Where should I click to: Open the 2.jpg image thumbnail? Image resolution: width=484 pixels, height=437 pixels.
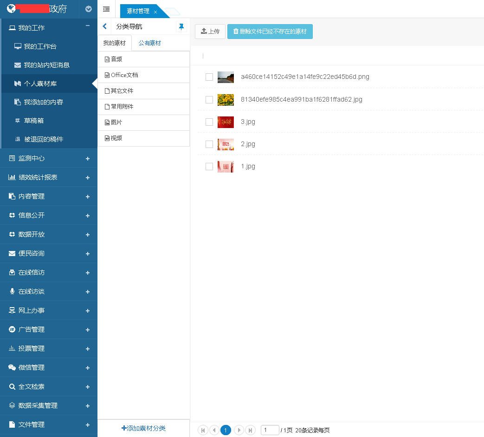[226, 144]
